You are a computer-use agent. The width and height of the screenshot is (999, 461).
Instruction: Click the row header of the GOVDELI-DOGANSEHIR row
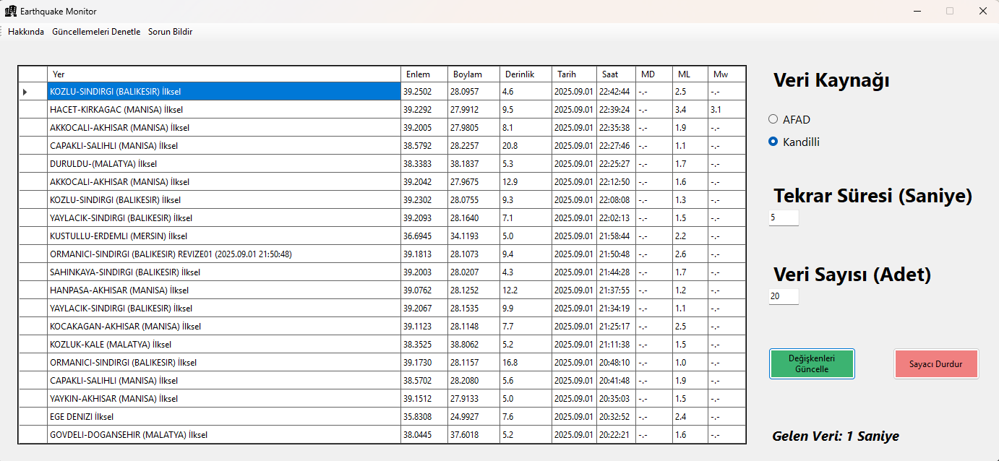pyautogui.click(x=33, y=435)
